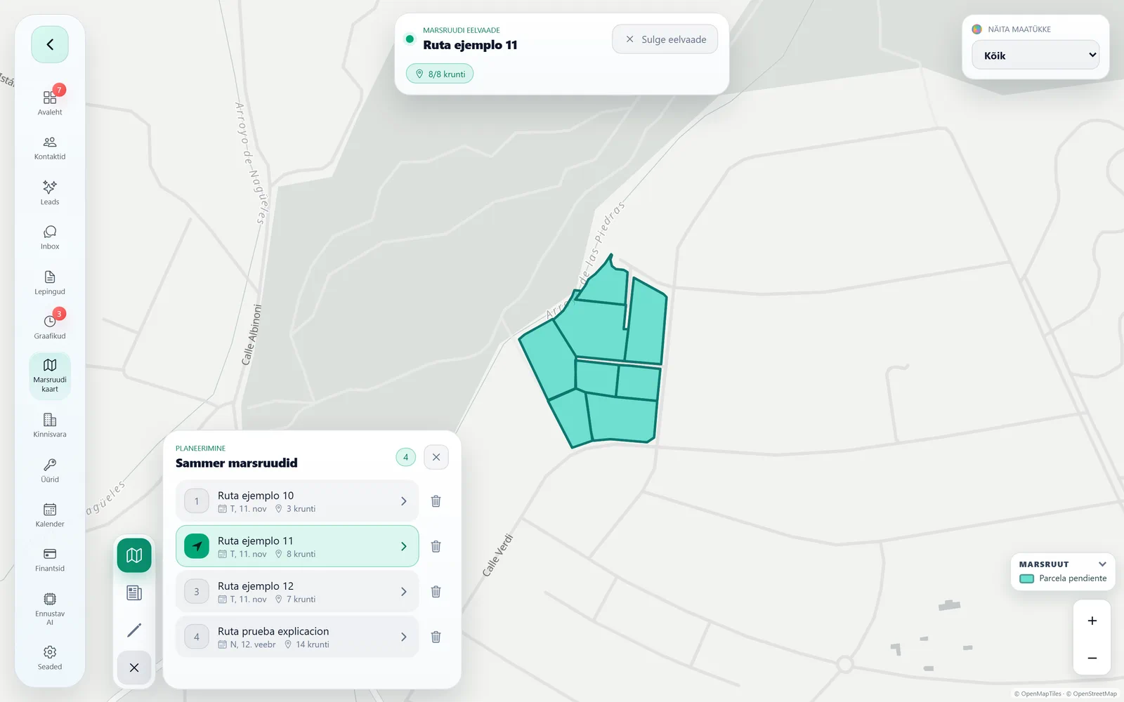
Task: Open Lepingud contracts section
Action: (x=50, y=282)
